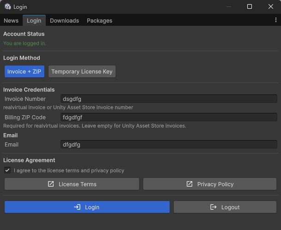Select the Login tab
The image size is (281, 230).
click(x=34, y=20)
